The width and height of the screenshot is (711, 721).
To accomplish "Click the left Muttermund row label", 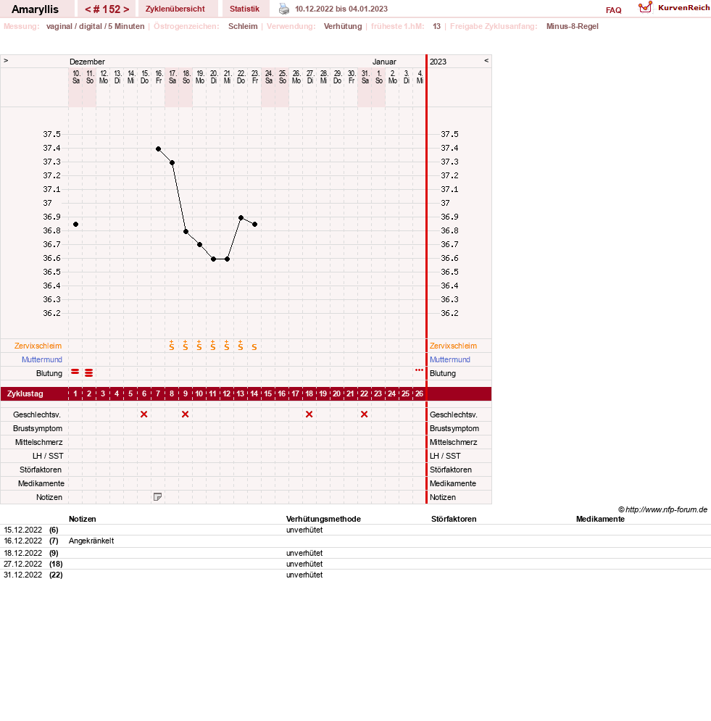I will [x=42, y=359].
